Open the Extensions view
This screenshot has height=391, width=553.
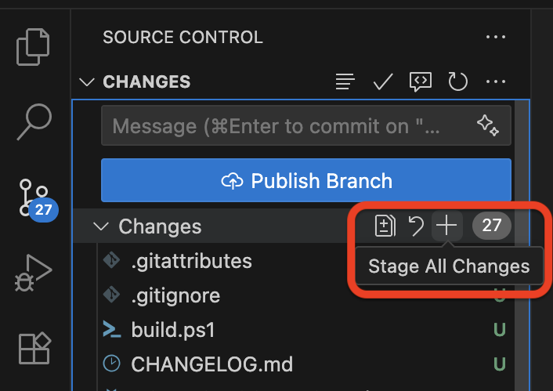[x=34, y=348]
